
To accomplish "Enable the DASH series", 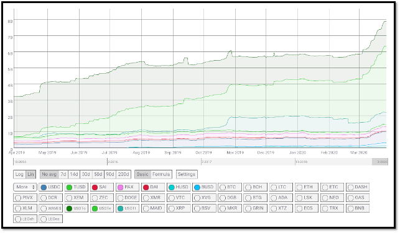I will click(x=358, y=187).
